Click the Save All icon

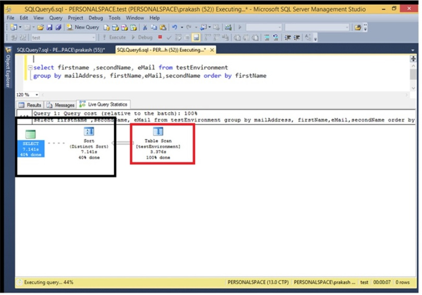click(58, 27)
